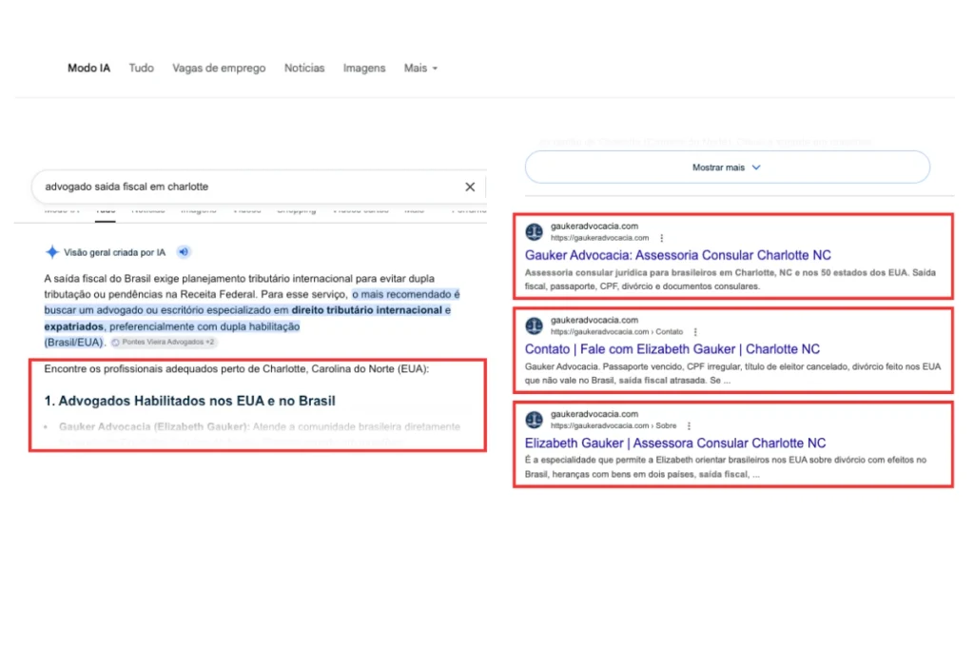Image resolution: width=974 pixels, height=650 pixels.
Task: Open three-dot menu of the first Gauker result
Action: (662, 238)
